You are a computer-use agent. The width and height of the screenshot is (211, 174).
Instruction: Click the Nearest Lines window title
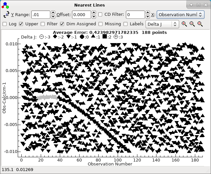pyautogui.click(x=89, y=5)
